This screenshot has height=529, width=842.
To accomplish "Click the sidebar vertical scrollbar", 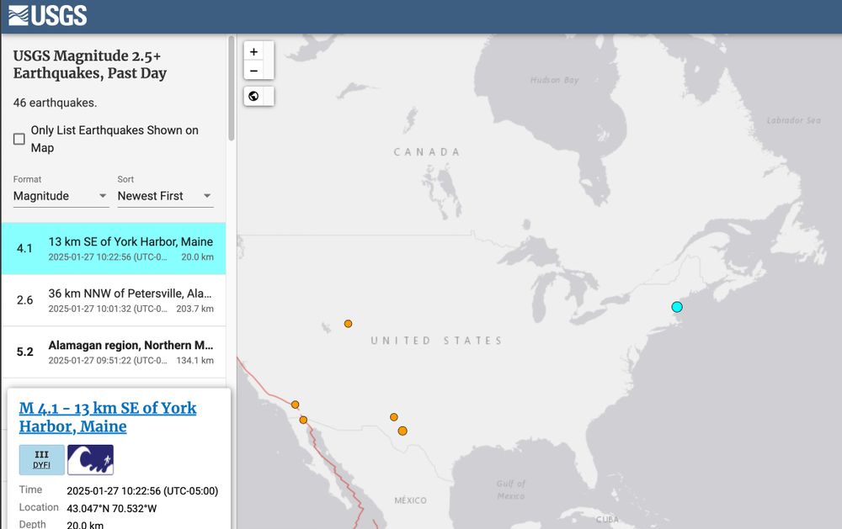I will tap(232, 88).
